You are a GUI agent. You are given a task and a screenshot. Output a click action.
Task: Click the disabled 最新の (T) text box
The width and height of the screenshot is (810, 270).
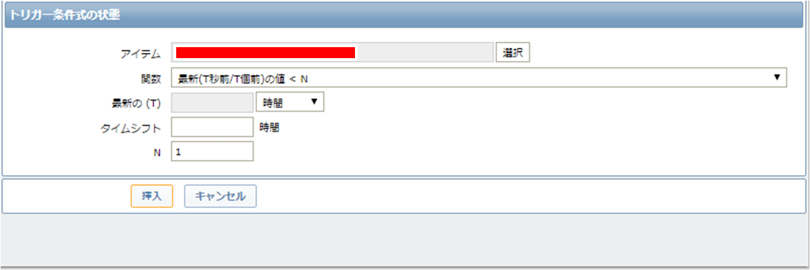pos(212,102)
